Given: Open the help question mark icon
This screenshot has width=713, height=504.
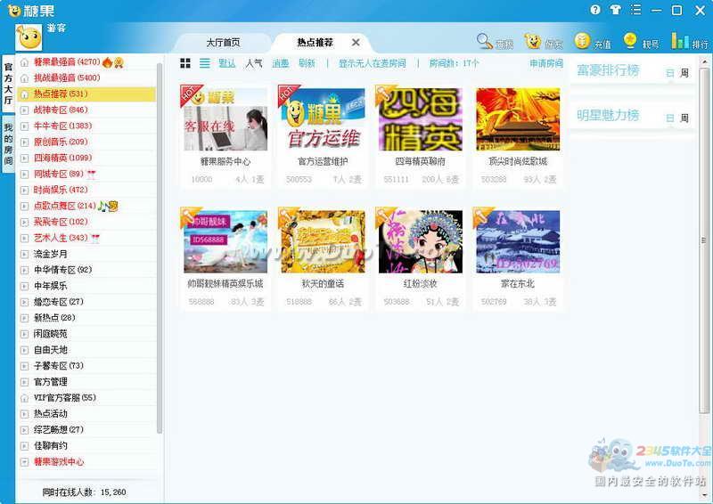Looking at the screenshot, I should click(x=595, y=10).
